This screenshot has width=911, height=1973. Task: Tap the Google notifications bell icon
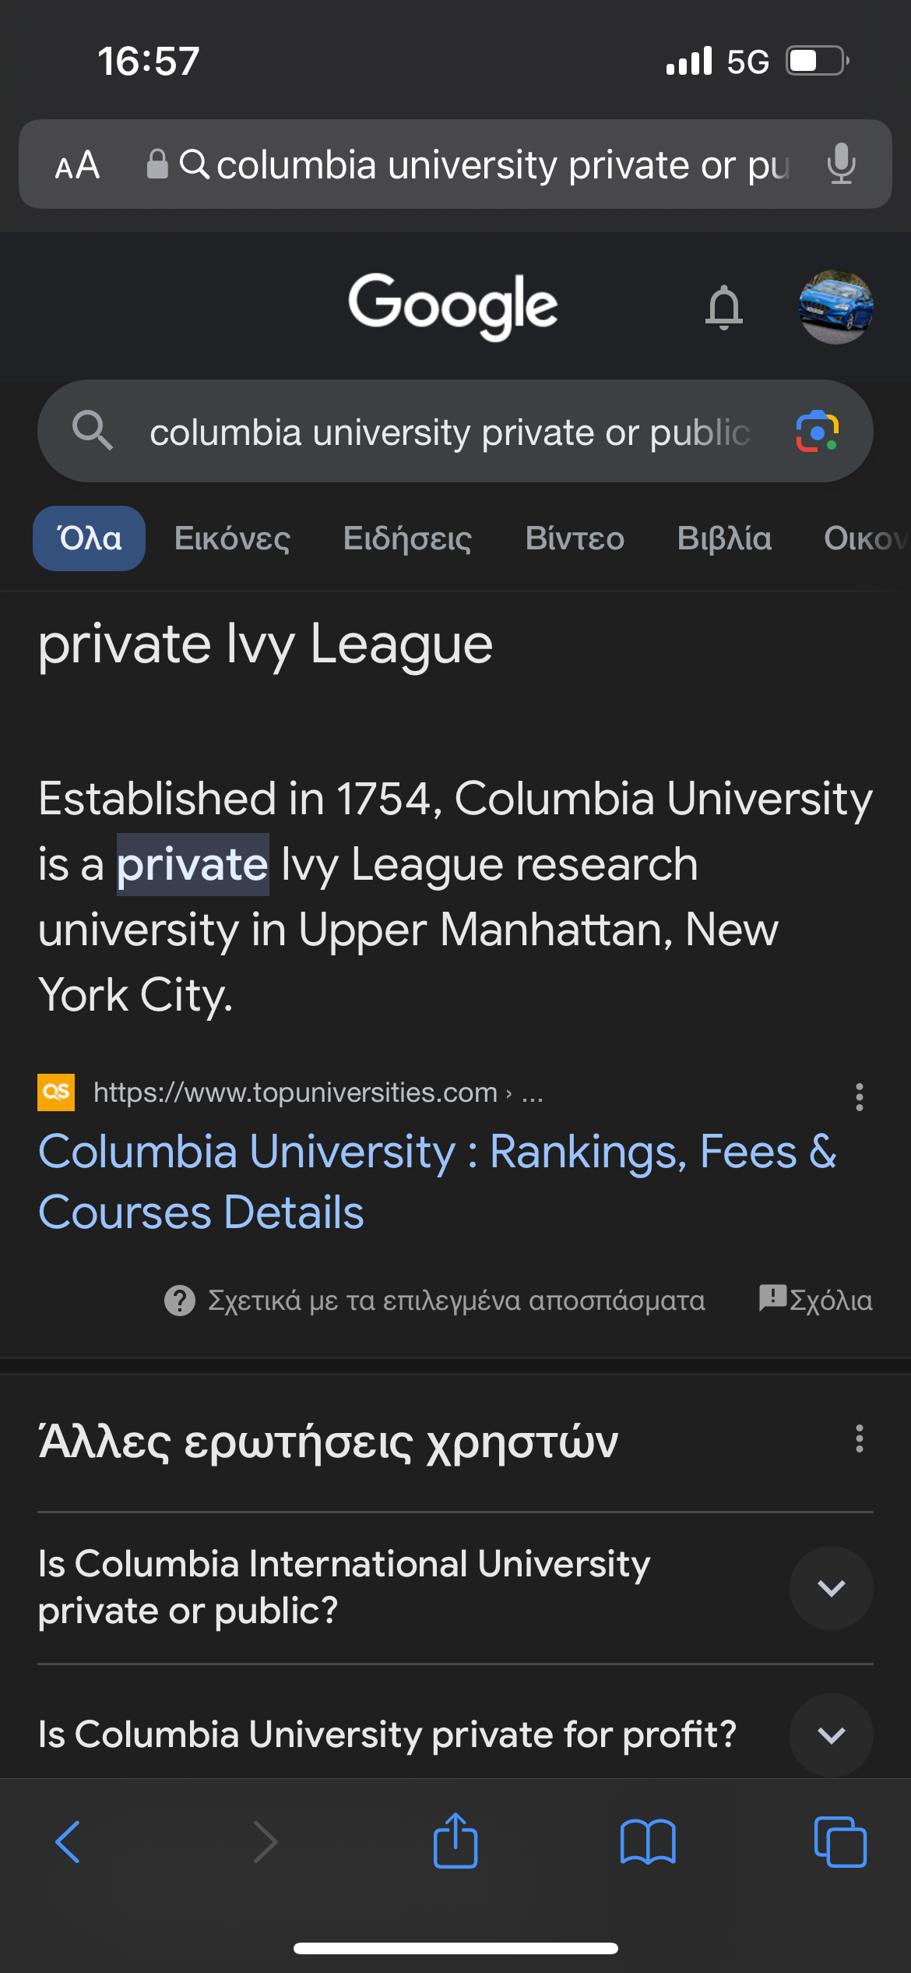pyautogui.click(x=723, y=307)
